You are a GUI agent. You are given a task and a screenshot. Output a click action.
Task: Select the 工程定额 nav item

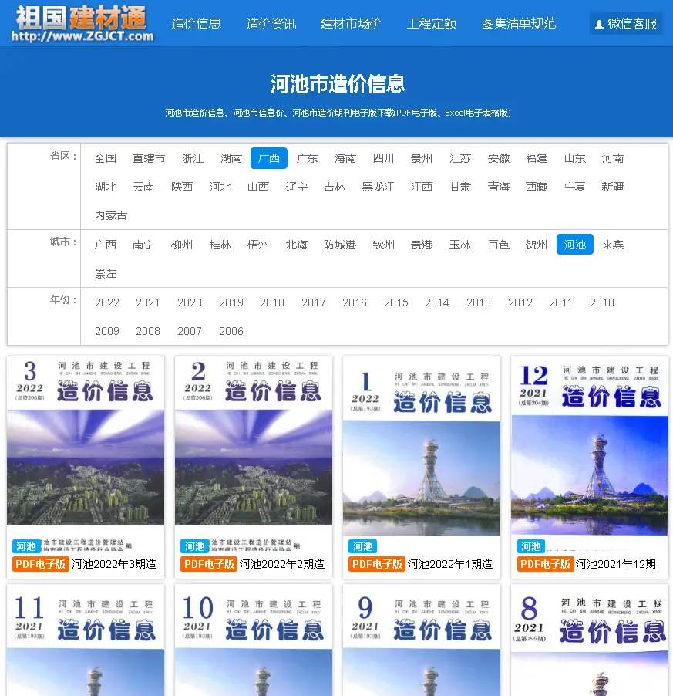tap(432, 23)
